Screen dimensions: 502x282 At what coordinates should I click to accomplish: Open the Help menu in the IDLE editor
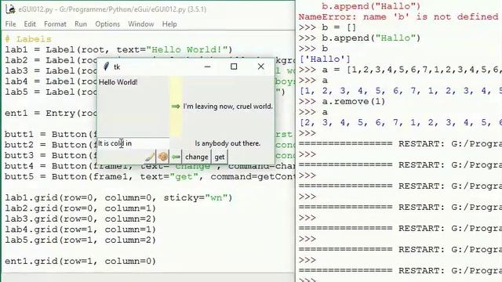pyautogui.click(x=169, y=24)
